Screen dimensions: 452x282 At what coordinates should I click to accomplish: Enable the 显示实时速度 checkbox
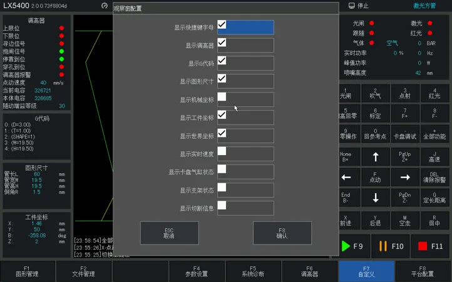click(222, 151)
